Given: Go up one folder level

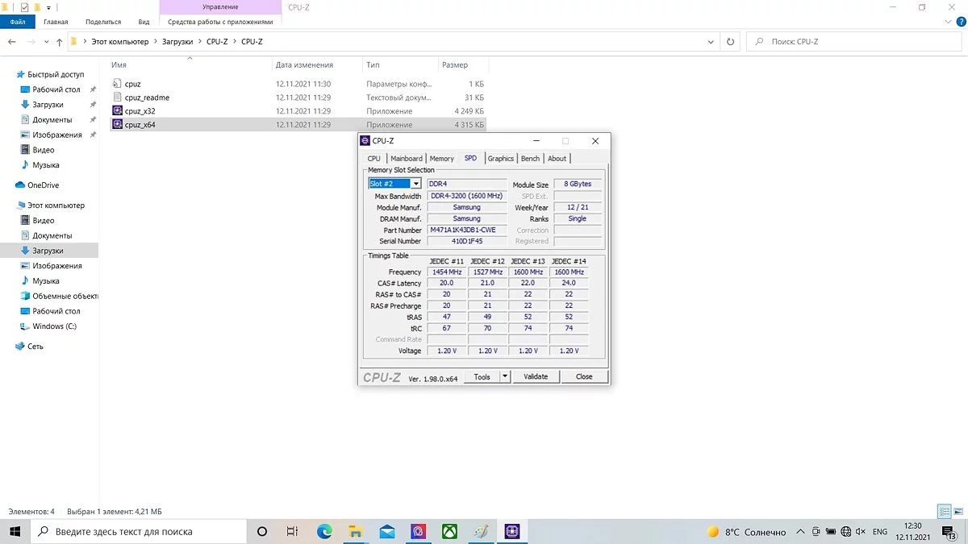Looking at the screenshot, I should [x=59, y=42].
